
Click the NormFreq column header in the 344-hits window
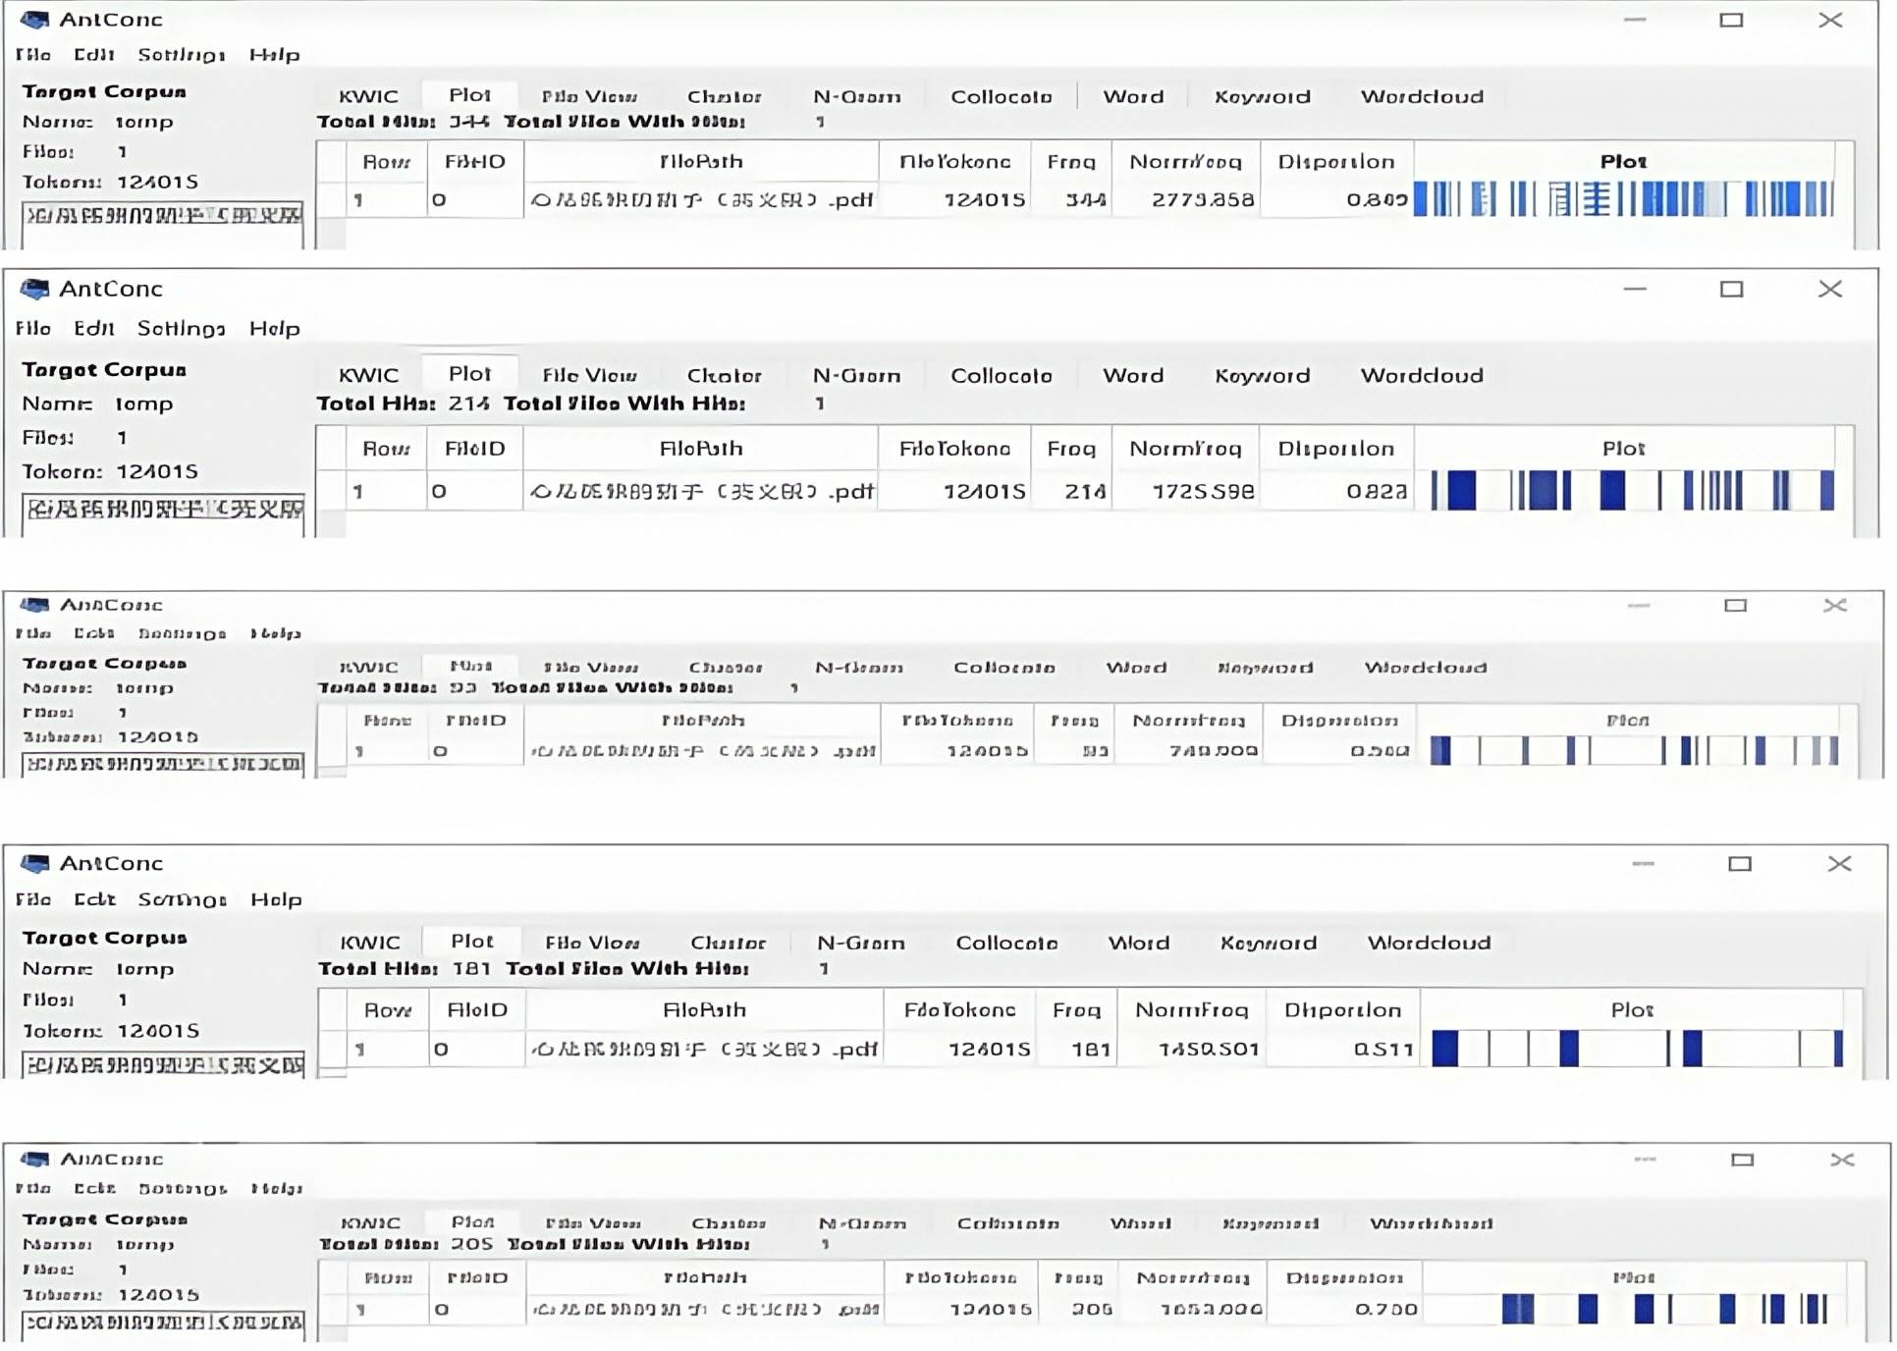(x=1185, y=161)
